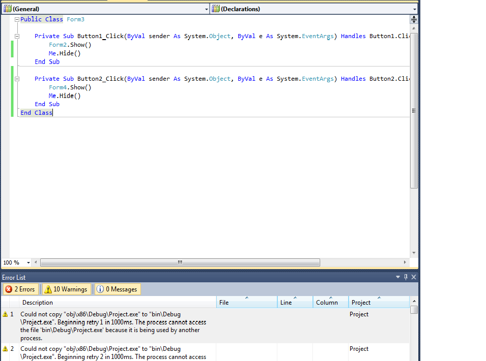This screenshot has width=486, height=361.
Task: Close the Error List panel
Action: pos(413,277)
